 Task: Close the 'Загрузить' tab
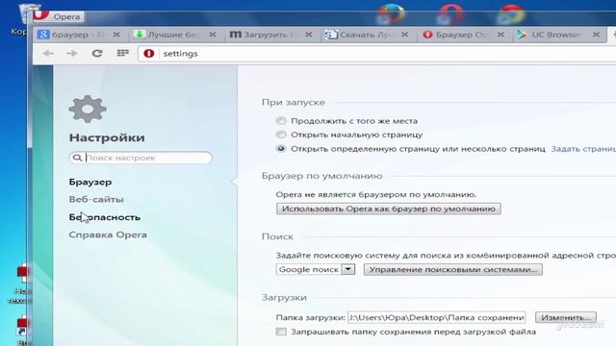(308, 35)
